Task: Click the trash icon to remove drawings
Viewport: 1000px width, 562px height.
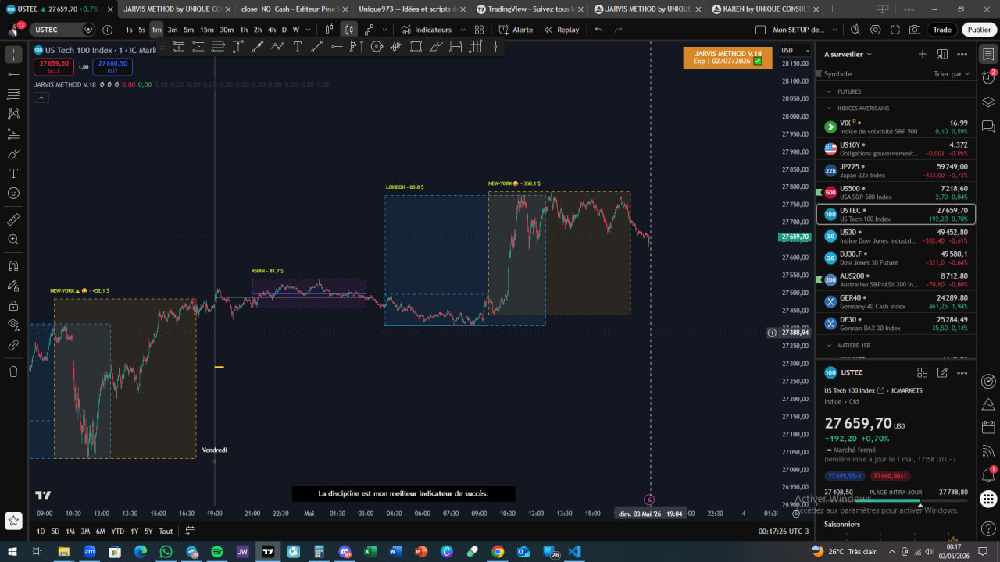Action: tap(13, 372)
